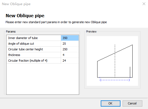The image size is (148, 109).
Task: Click the blue dashed dimension arrow in preview
Action: pyautogui.click(x=115, y=80)
